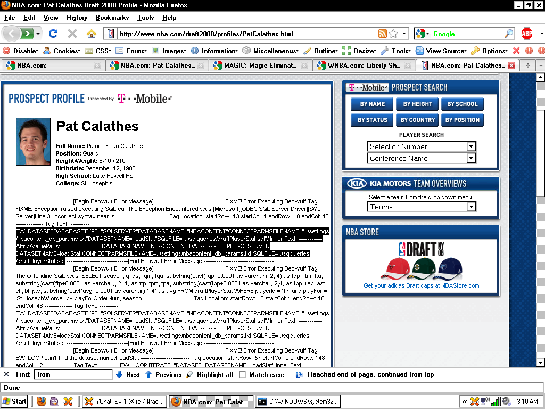Open the Edit menu

point(29,18)
